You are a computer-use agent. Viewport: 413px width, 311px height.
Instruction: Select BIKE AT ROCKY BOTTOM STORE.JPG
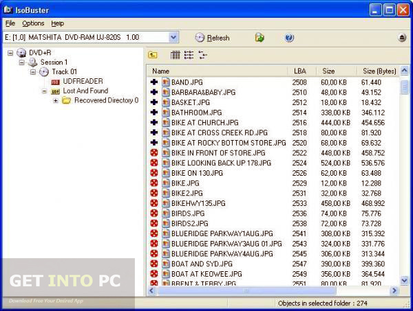(229, 143)
